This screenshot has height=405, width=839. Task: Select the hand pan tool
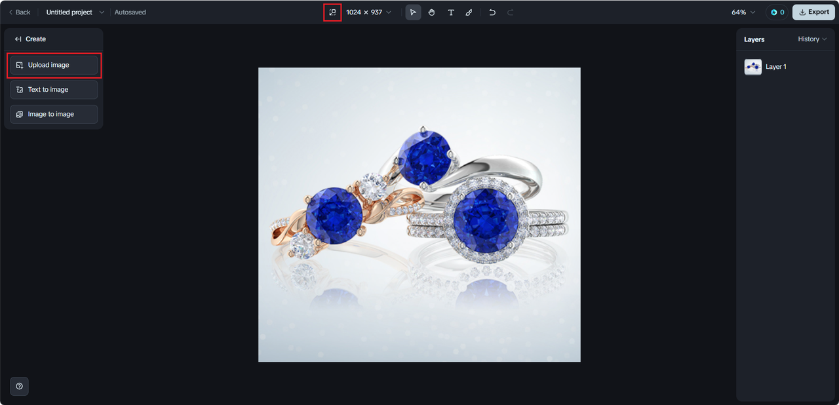coord(431,12)
